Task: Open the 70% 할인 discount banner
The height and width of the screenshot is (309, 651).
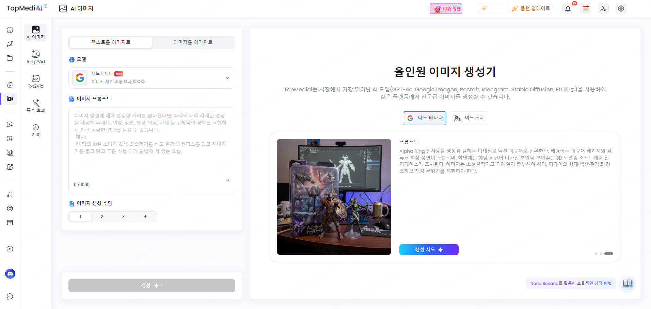Action: [x=446, y=9]
